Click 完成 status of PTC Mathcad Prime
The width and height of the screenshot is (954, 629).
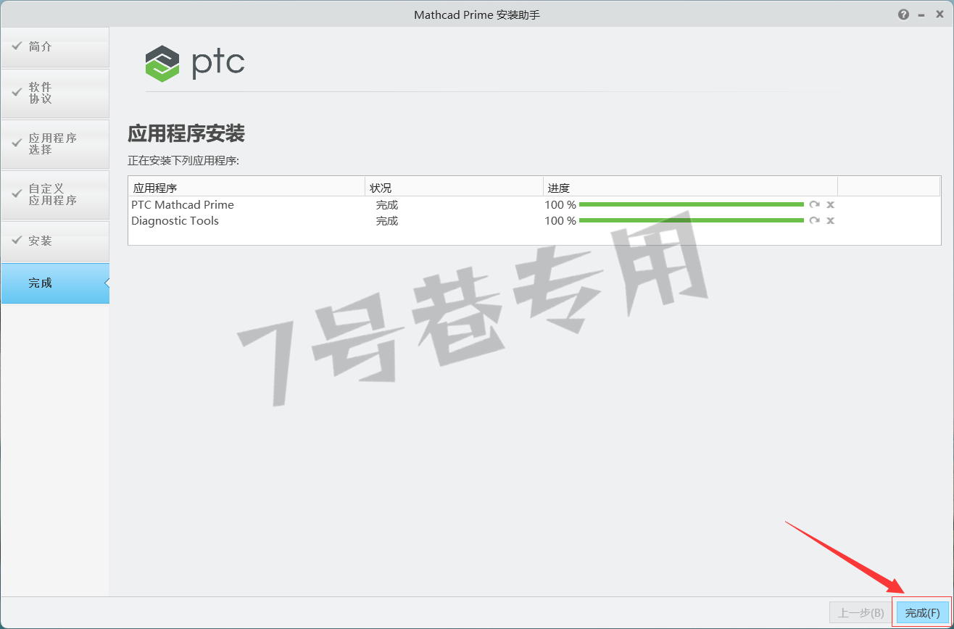[387, 205]
